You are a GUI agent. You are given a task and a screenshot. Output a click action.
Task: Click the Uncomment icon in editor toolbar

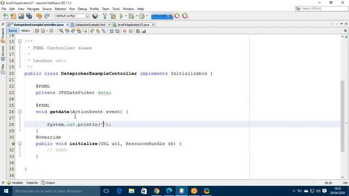click(144, 31)
